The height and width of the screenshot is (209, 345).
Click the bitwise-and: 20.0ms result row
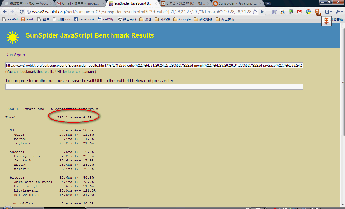tap(55, 190)
